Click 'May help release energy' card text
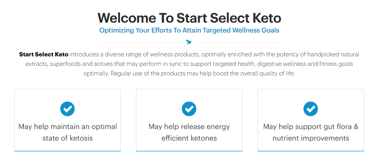This screenshot has height=162, width=380. pos(189,127)
